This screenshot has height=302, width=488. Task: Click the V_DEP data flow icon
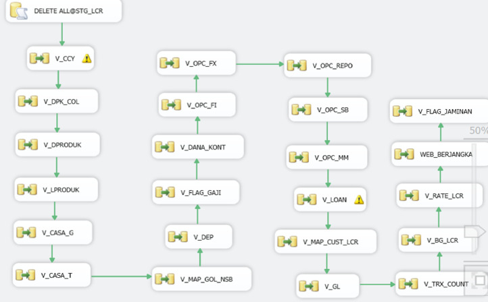[x=177, y=237]
